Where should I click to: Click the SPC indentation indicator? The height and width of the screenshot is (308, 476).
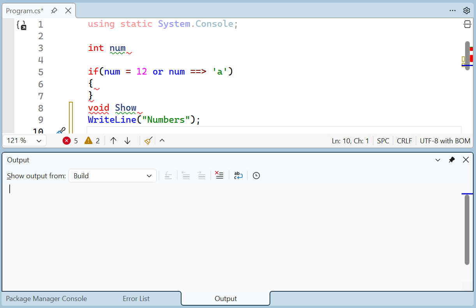tap(383, 141)
